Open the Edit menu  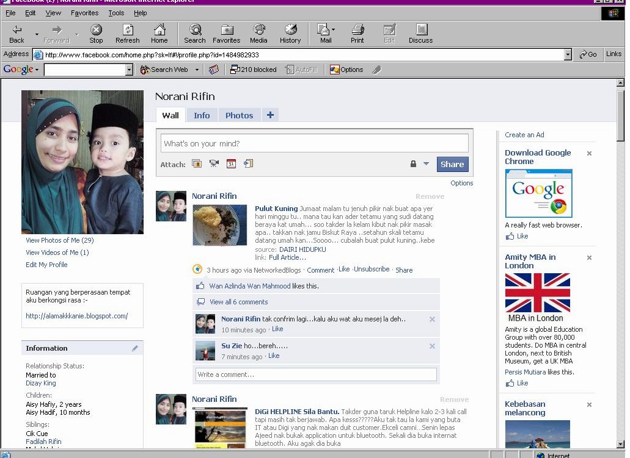tap(30, 13)
